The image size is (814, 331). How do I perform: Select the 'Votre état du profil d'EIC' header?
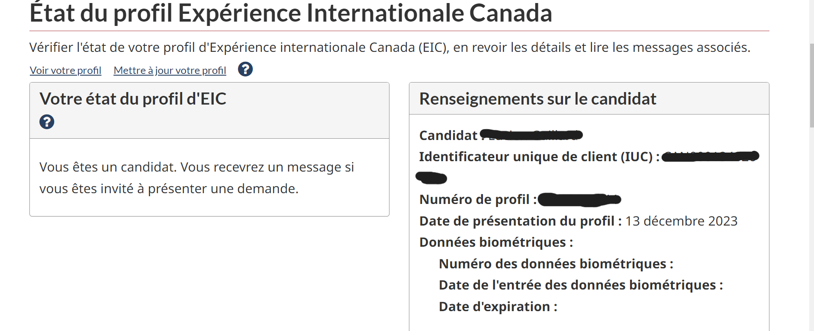[135, 99]
